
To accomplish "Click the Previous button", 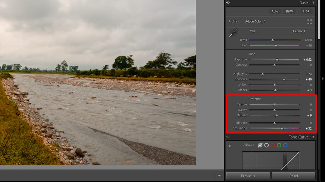I will (x=248, y=176).
